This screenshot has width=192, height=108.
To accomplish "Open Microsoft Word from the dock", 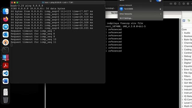I will tap(5, 81).
